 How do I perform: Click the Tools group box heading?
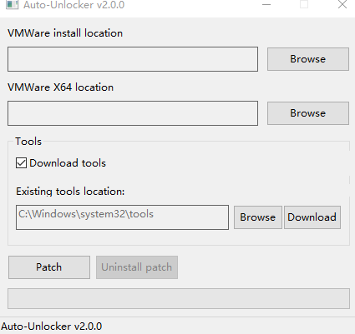28,142
